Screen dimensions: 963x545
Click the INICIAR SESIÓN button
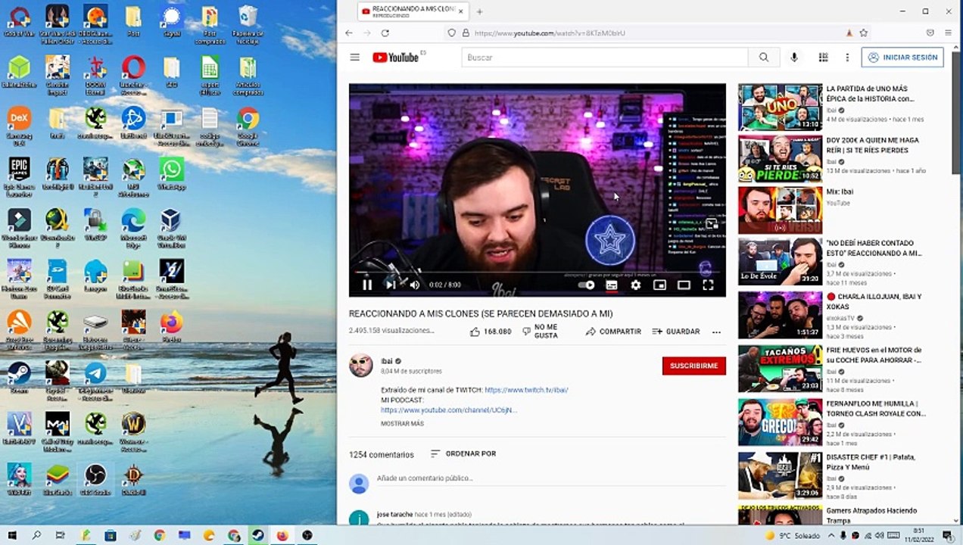coord(902,58)
